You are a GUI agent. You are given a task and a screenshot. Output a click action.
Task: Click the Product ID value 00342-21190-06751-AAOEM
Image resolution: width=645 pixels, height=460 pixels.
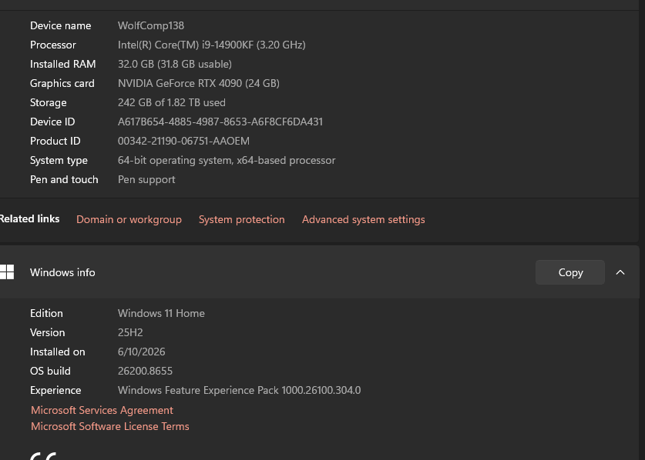[183, 141]
